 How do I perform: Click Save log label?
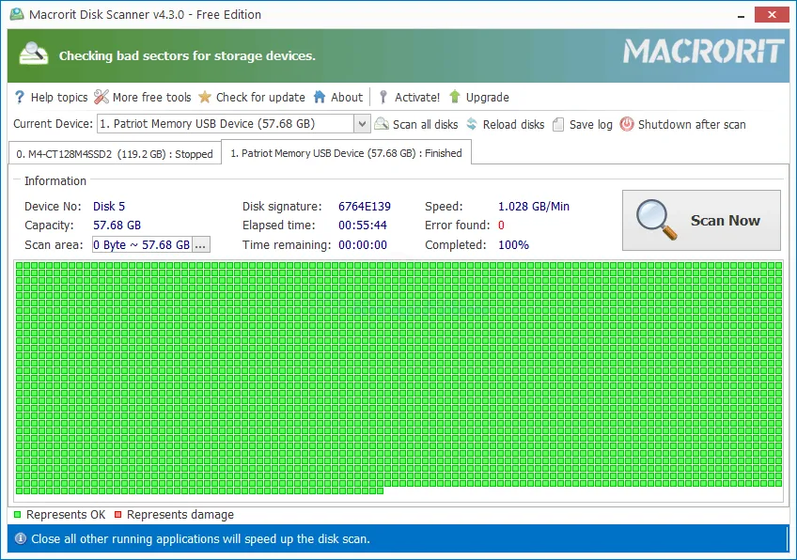(x=590, y=125)
